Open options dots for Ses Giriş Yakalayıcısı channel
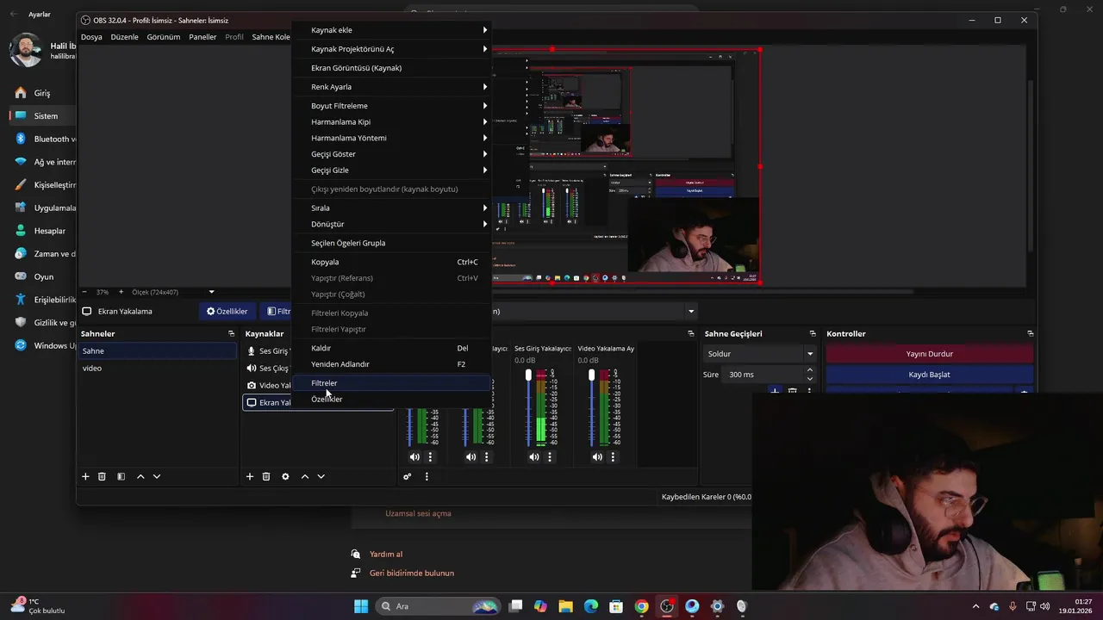Screen dimensions: 1103x620 pos(550,457)
